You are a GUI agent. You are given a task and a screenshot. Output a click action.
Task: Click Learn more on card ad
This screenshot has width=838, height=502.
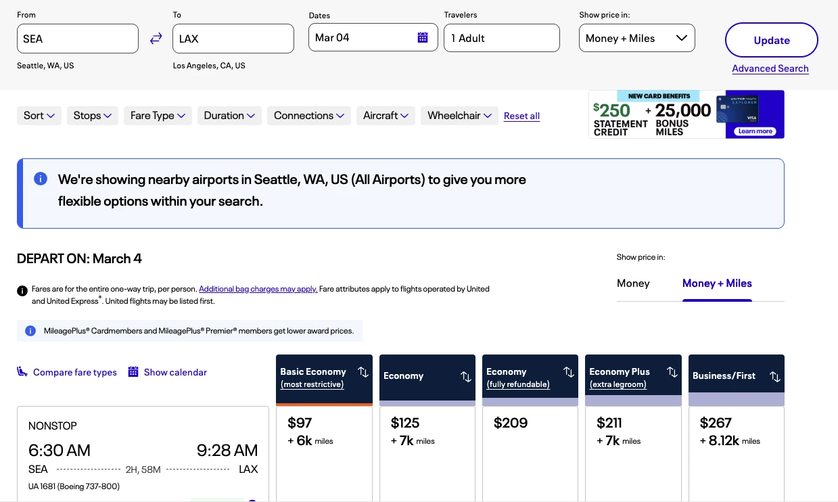pos(755,131)
